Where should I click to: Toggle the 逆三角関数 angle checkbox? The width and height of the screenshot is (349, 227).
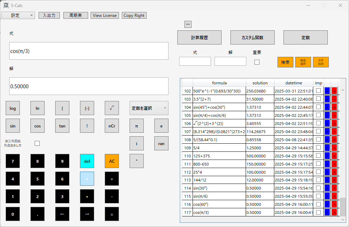pos(37,143)
